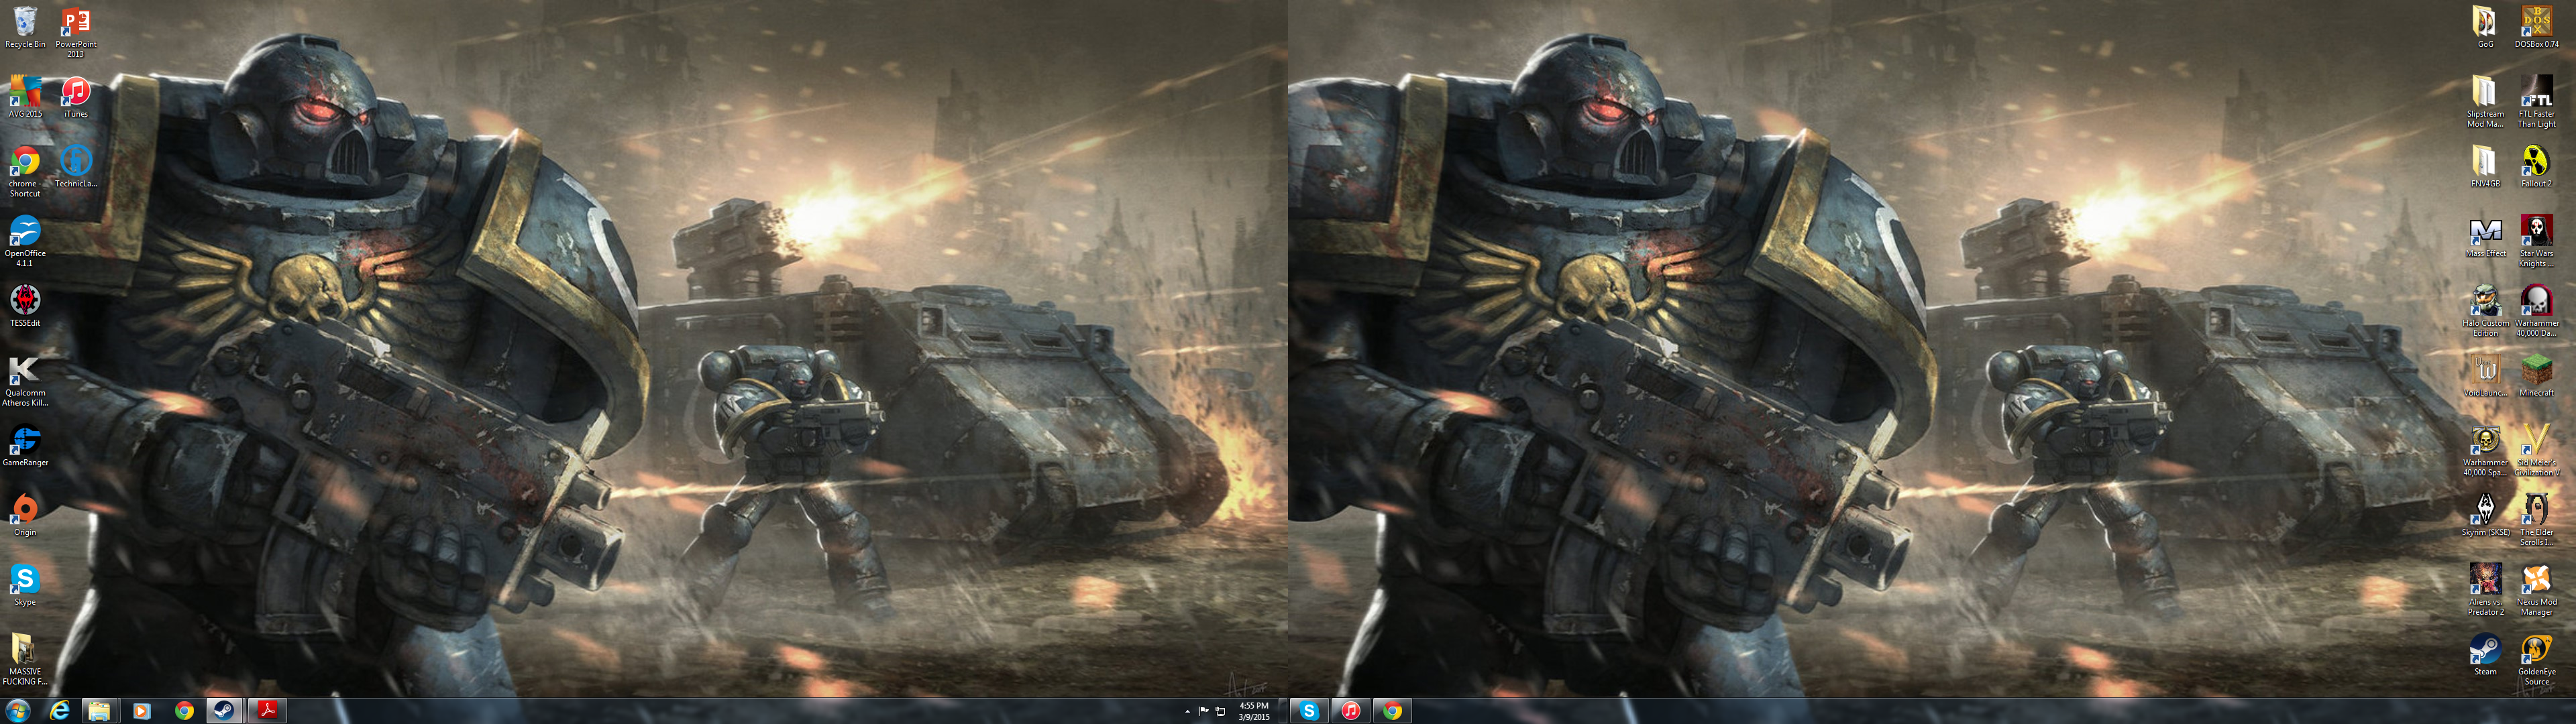This screenshot has height=724, width=2576.
Task: Show hidden system tray icons arrow
Action: [x=1187, y=712]
